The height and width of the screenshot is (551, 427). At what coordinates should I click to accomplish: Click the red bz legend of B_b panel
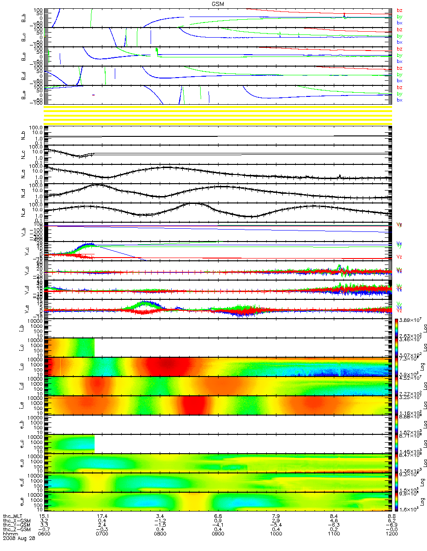pyautogui.click(x=399, y=10)
